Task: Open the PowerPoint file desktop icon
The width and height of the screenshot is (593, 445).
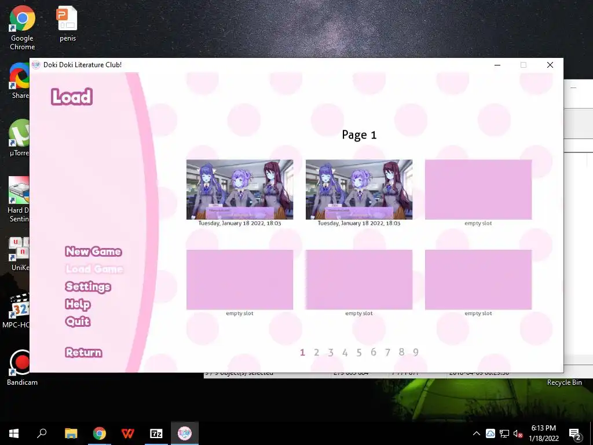Action: click(67, 24)
